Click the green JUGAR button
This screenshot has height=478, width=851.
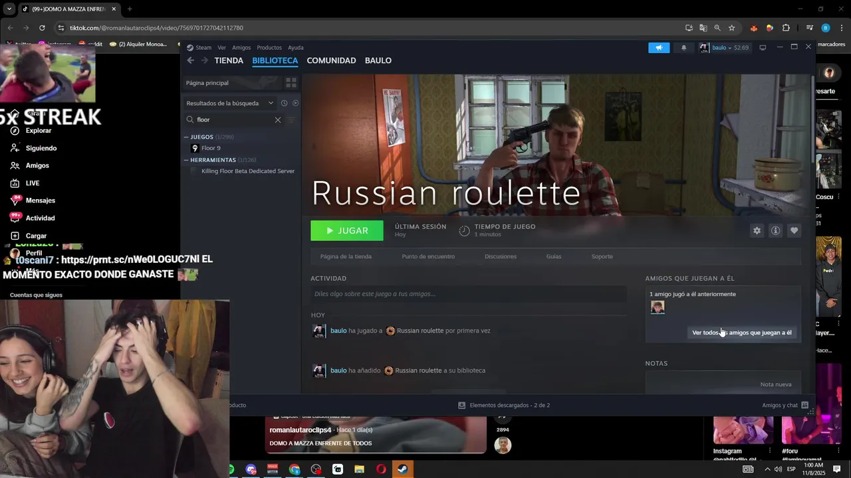click(347, 230)
